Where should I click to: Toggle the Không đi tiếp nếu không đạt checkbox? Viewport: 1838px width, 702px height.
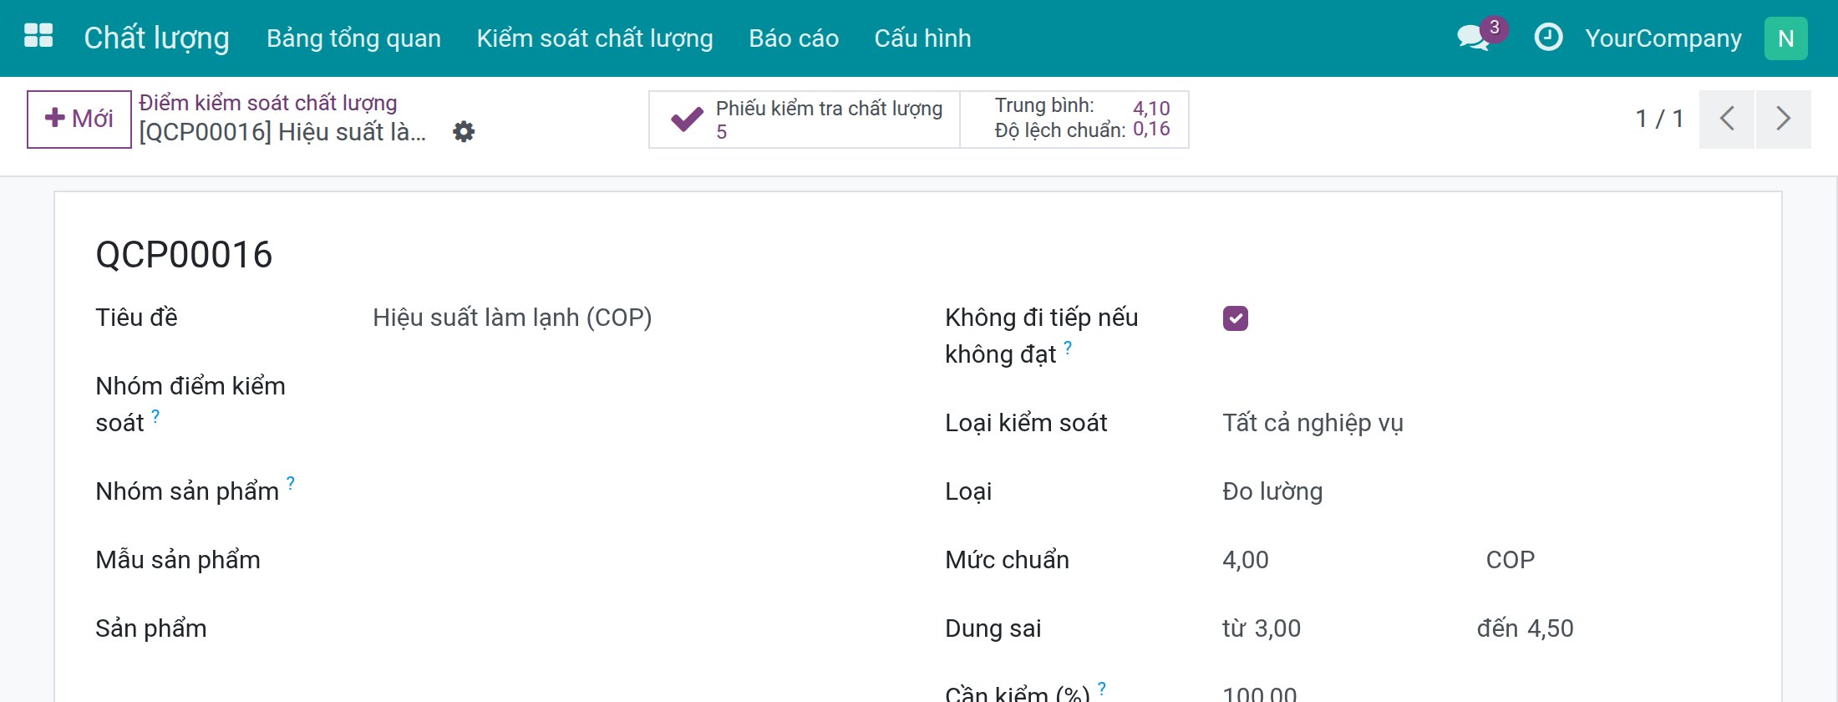(x=1236, y=318)
